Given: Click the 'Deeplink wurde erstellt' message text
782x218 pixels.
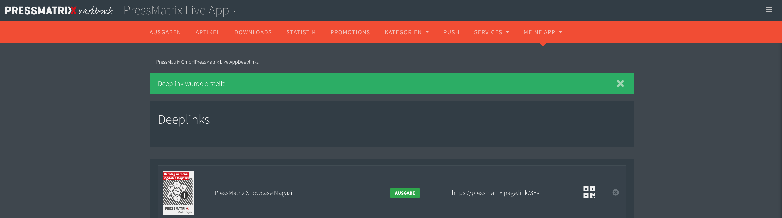Looking at the screenshot, I should pos(191,84).
